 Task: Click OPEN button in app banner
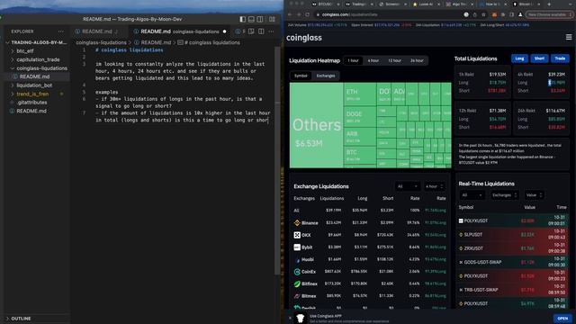click(x=562, y=318)
